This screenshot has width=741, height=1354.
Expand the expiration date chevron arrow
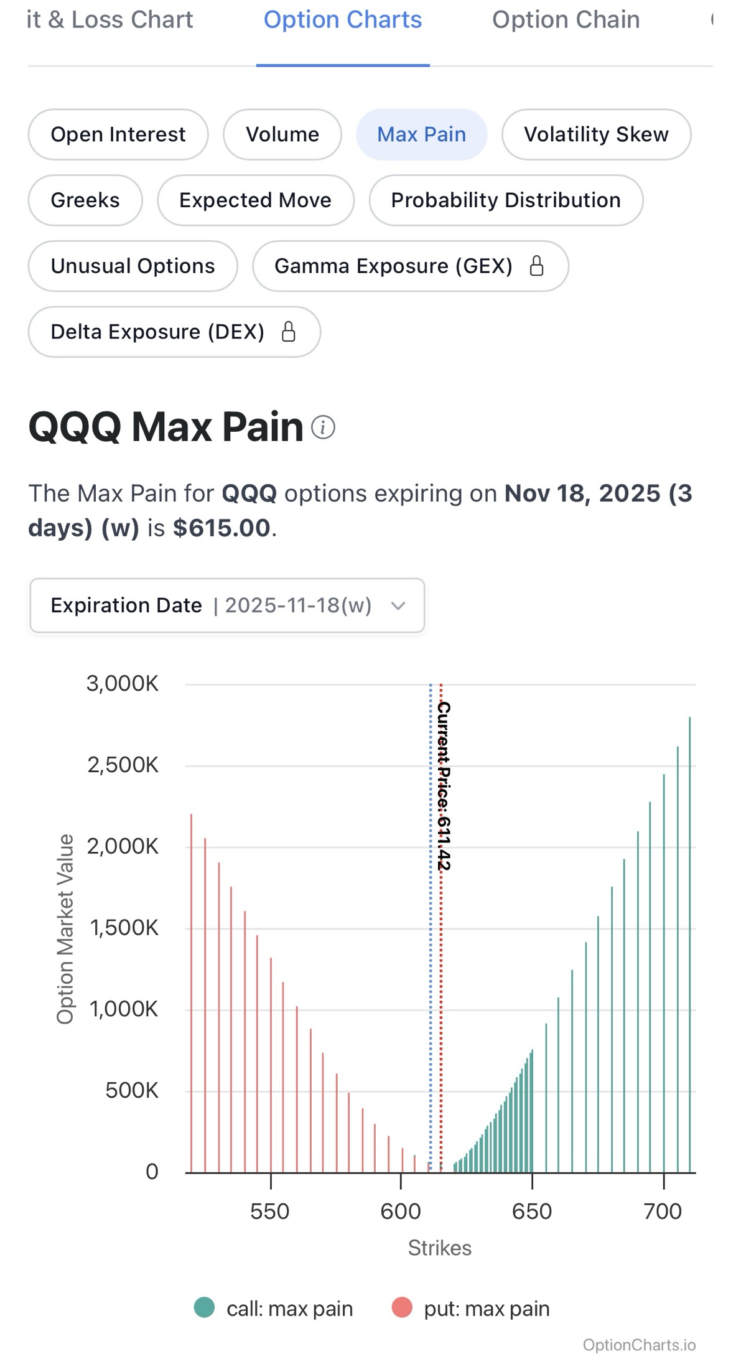coord(398,605)
